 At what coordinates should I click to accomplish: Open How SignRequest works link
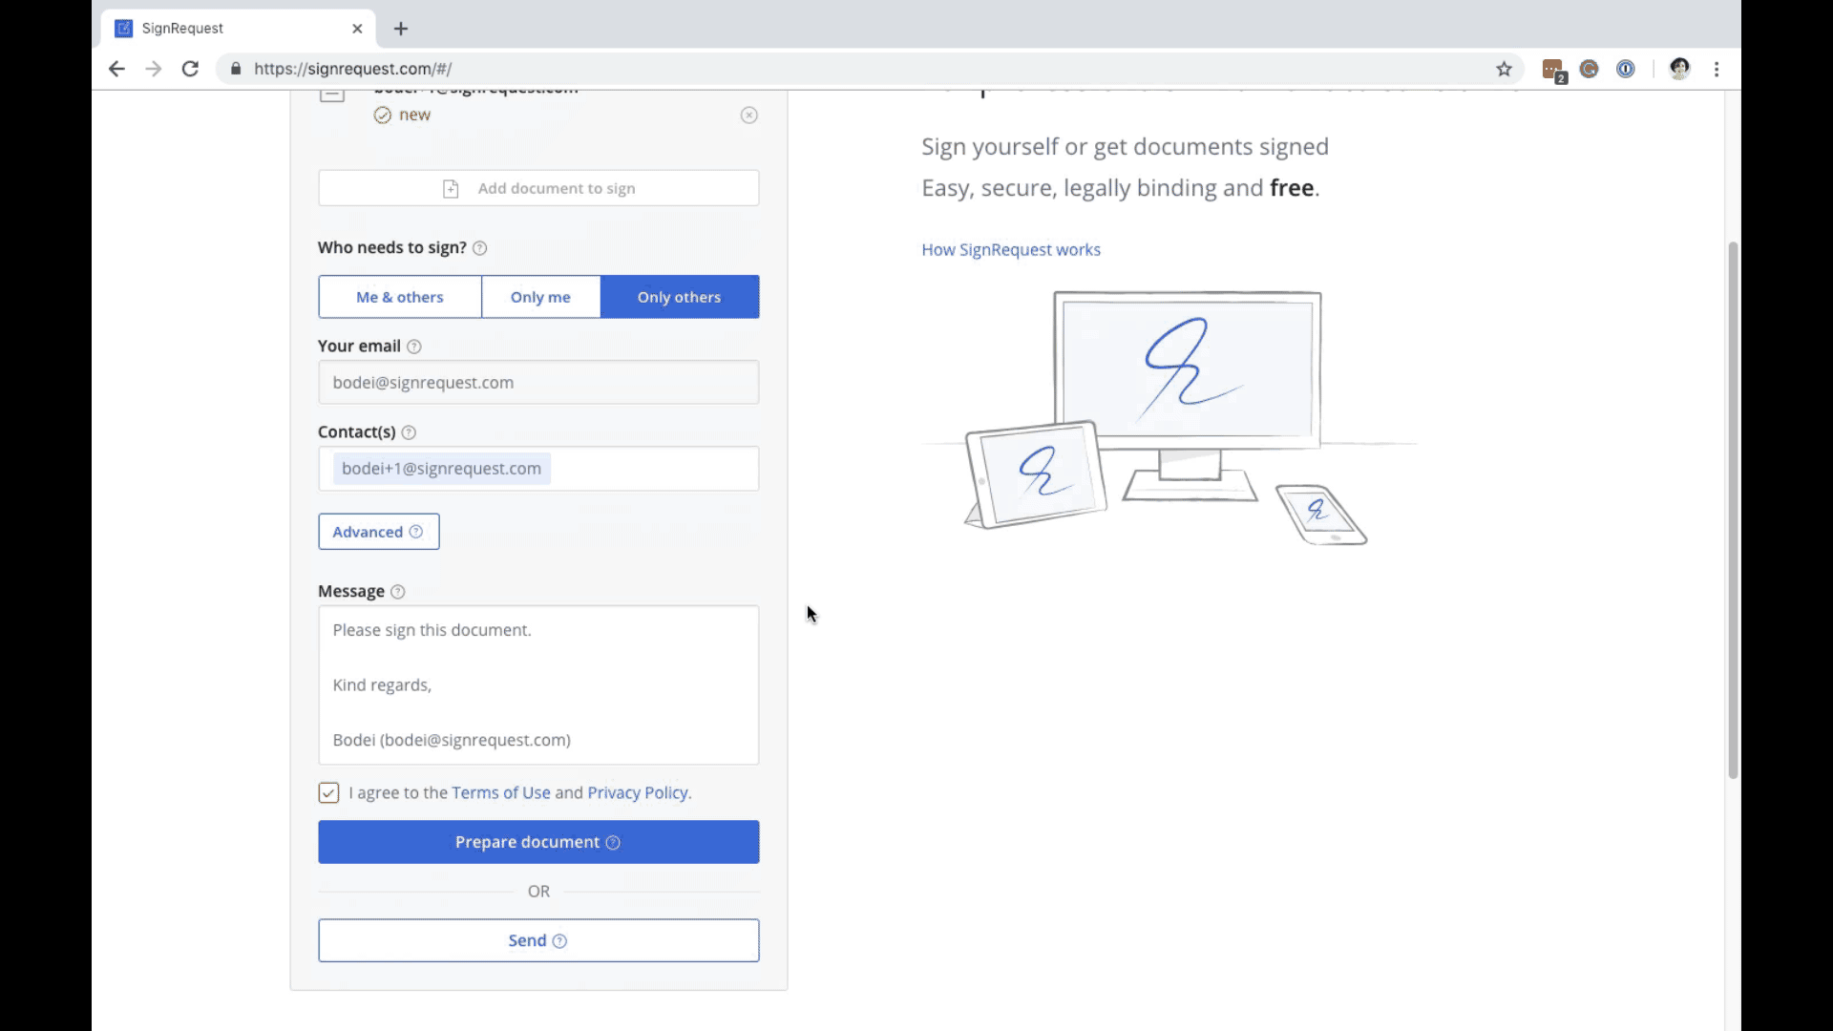coord(1010,250)
